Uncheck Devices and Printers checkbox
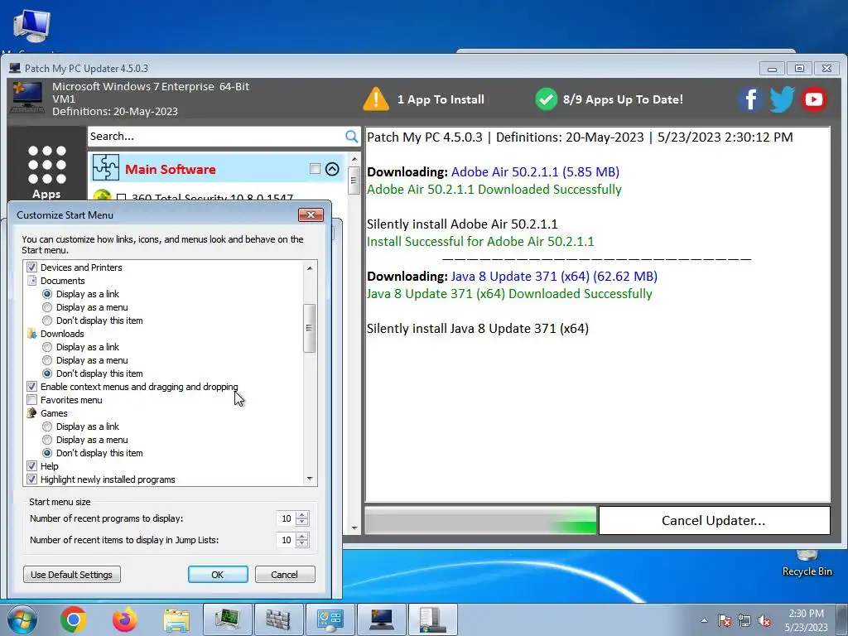 tap(32, 267)
